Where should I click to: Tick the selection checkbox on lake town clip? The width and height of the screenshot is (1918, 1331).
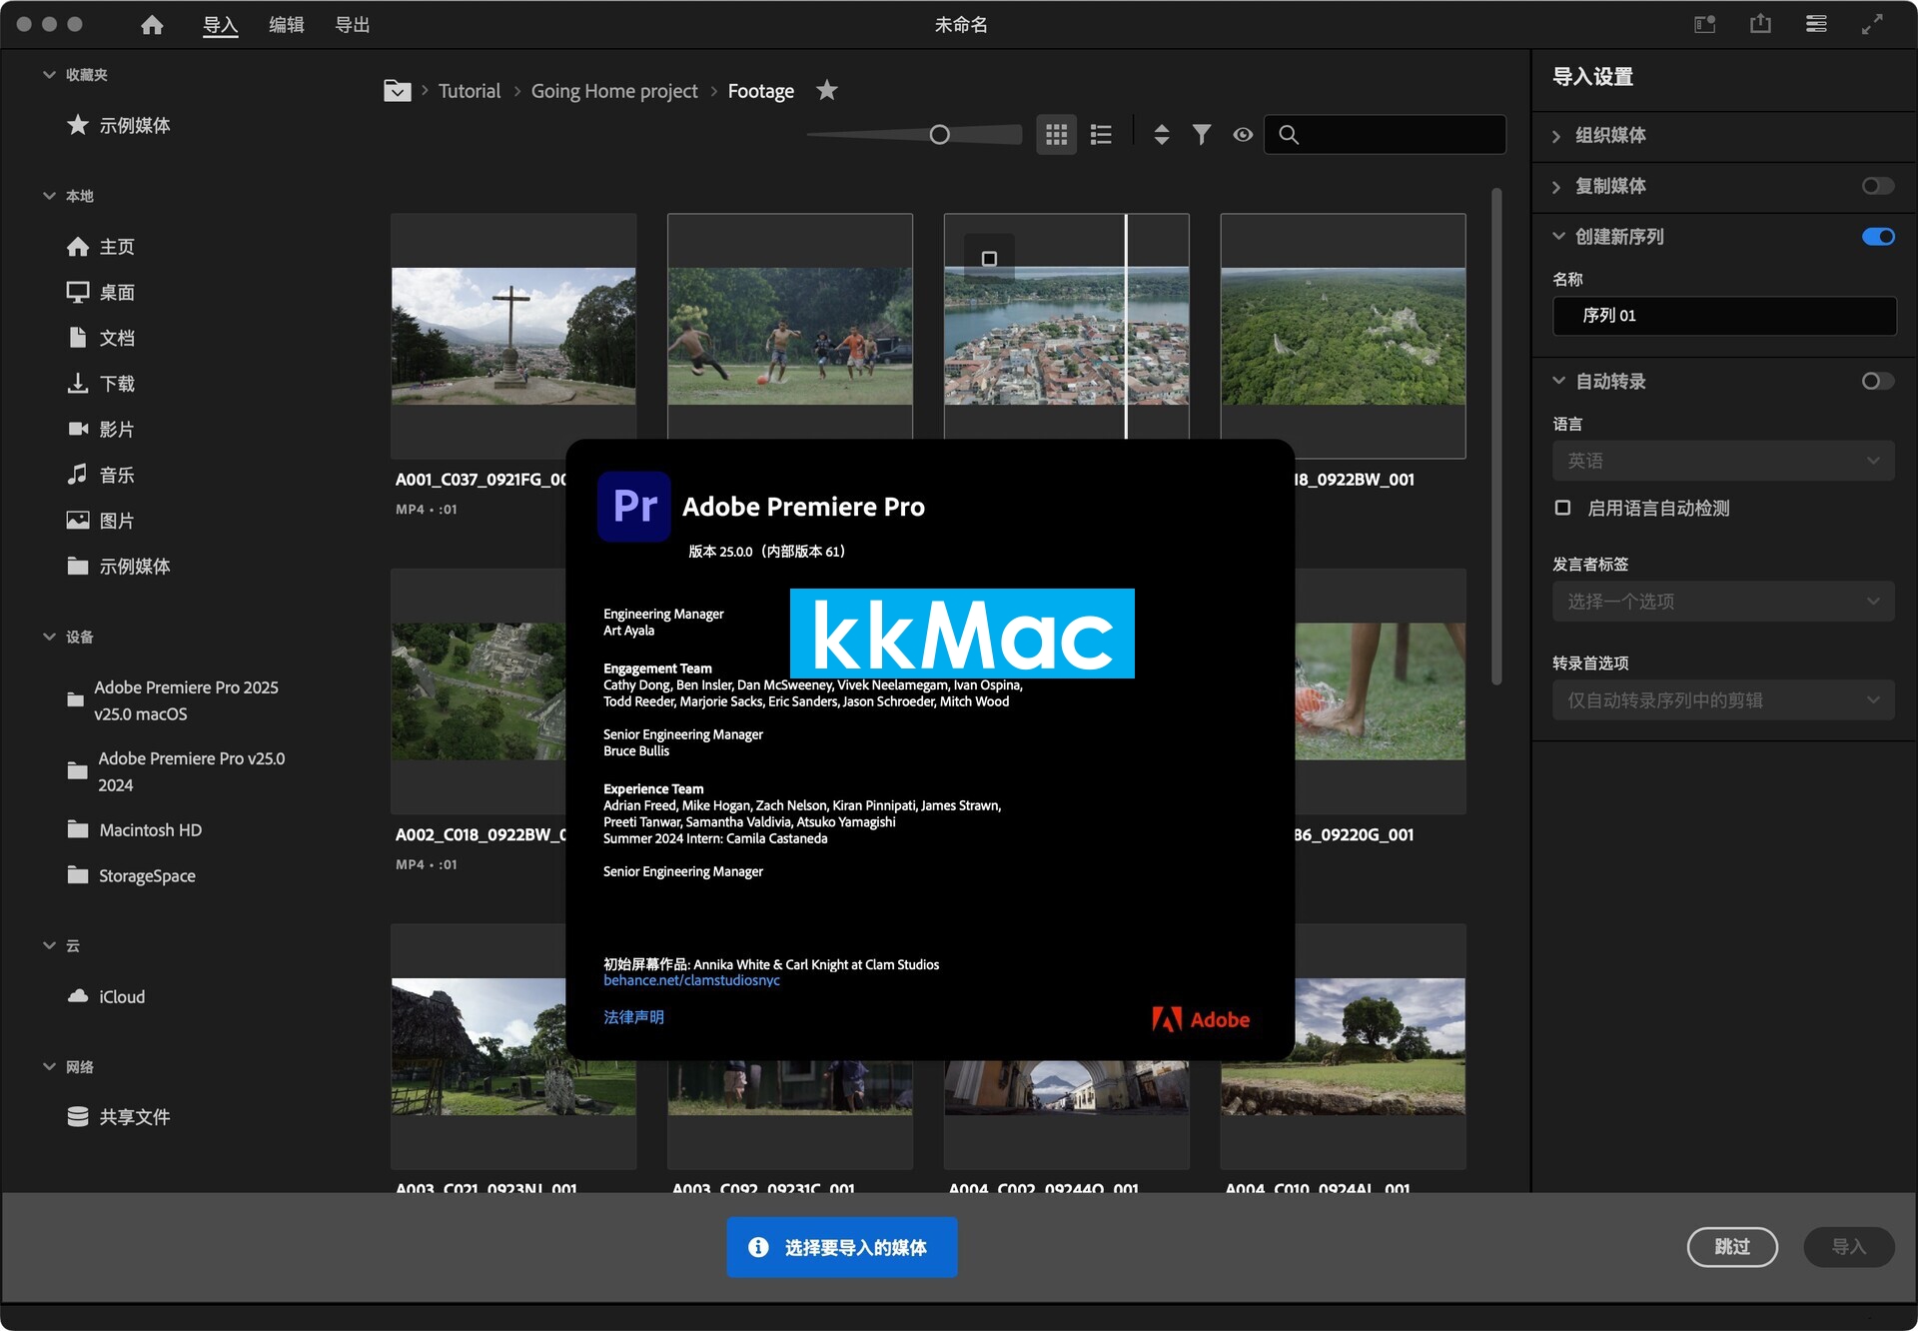coord(989,259)
